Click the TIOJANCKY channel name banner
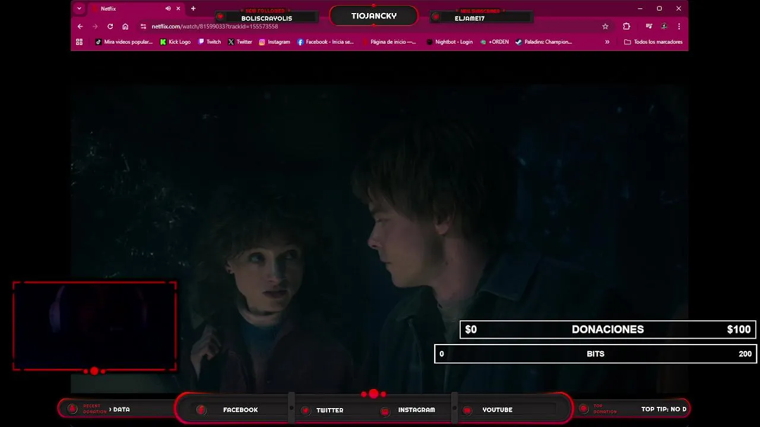Viewport: 760px width, 427px height. click(x=373, y=16)
